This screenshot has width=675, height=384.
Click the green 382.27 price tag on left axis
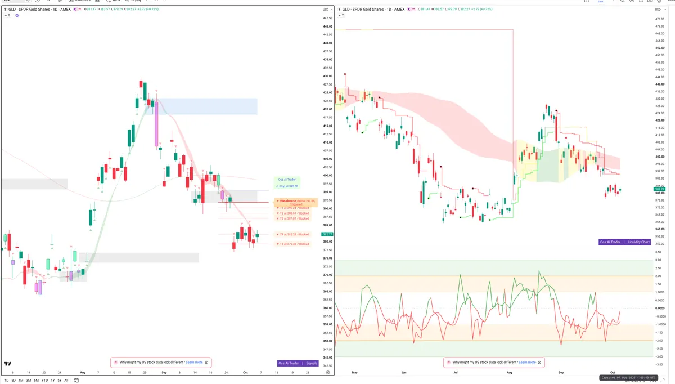[327, 234]
